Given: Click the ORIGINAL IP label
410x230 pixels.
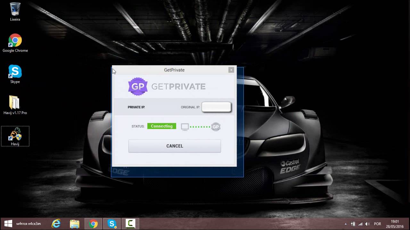Looking at the screenshot, I should (x=190, y=107).
